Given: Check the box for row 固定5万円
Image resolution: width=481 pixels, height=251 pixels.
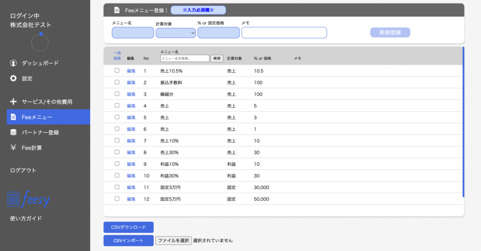Looking at the screenshot, I should click(117, 199).
